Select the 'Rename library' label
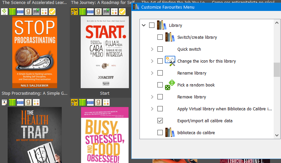281x163 pixels. pyautogui.click(x=192, y=73)
